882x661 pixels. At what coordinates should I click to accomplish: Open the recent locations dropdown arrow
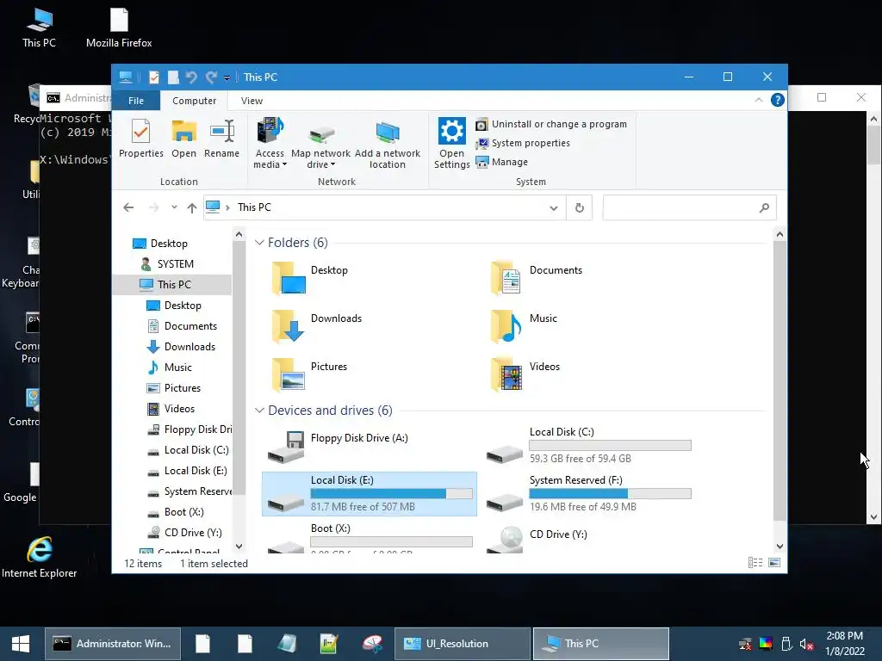[x=174, y=207]
